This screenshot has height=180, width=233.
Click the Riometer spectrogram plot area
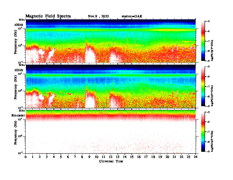(x=111, y=132)
